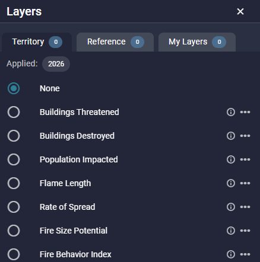Open more options for Fire Size Potential

click(x=245, y=231)
